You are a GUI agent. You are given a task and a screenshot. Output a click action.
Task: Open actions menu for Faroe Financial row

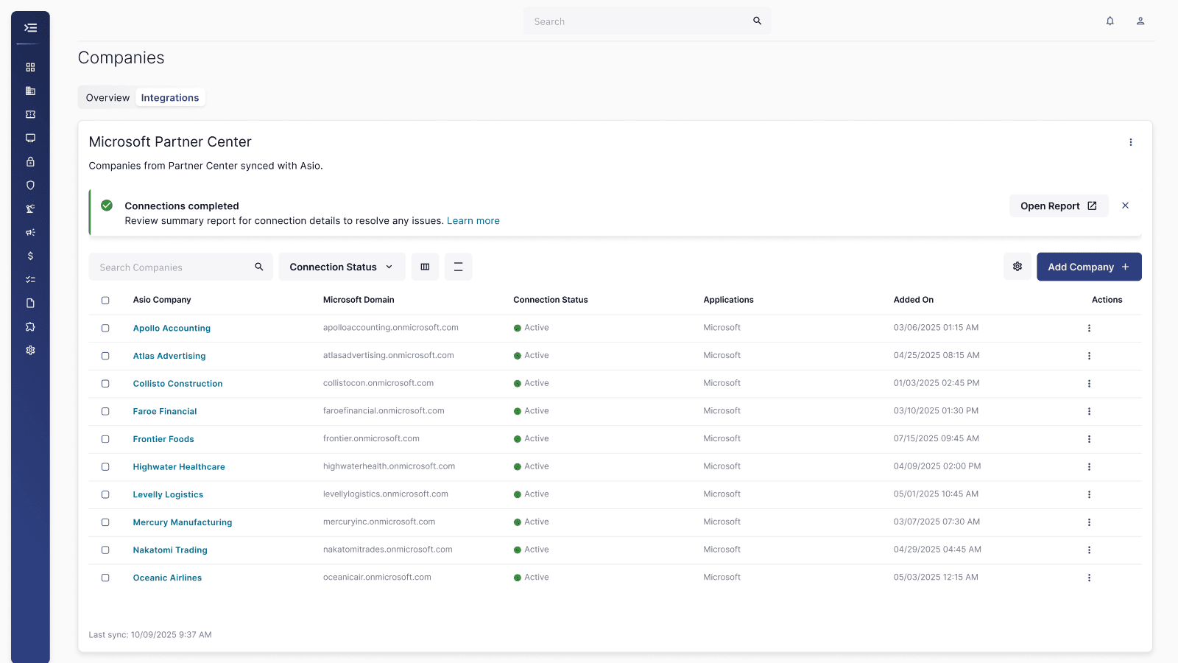1089,411
